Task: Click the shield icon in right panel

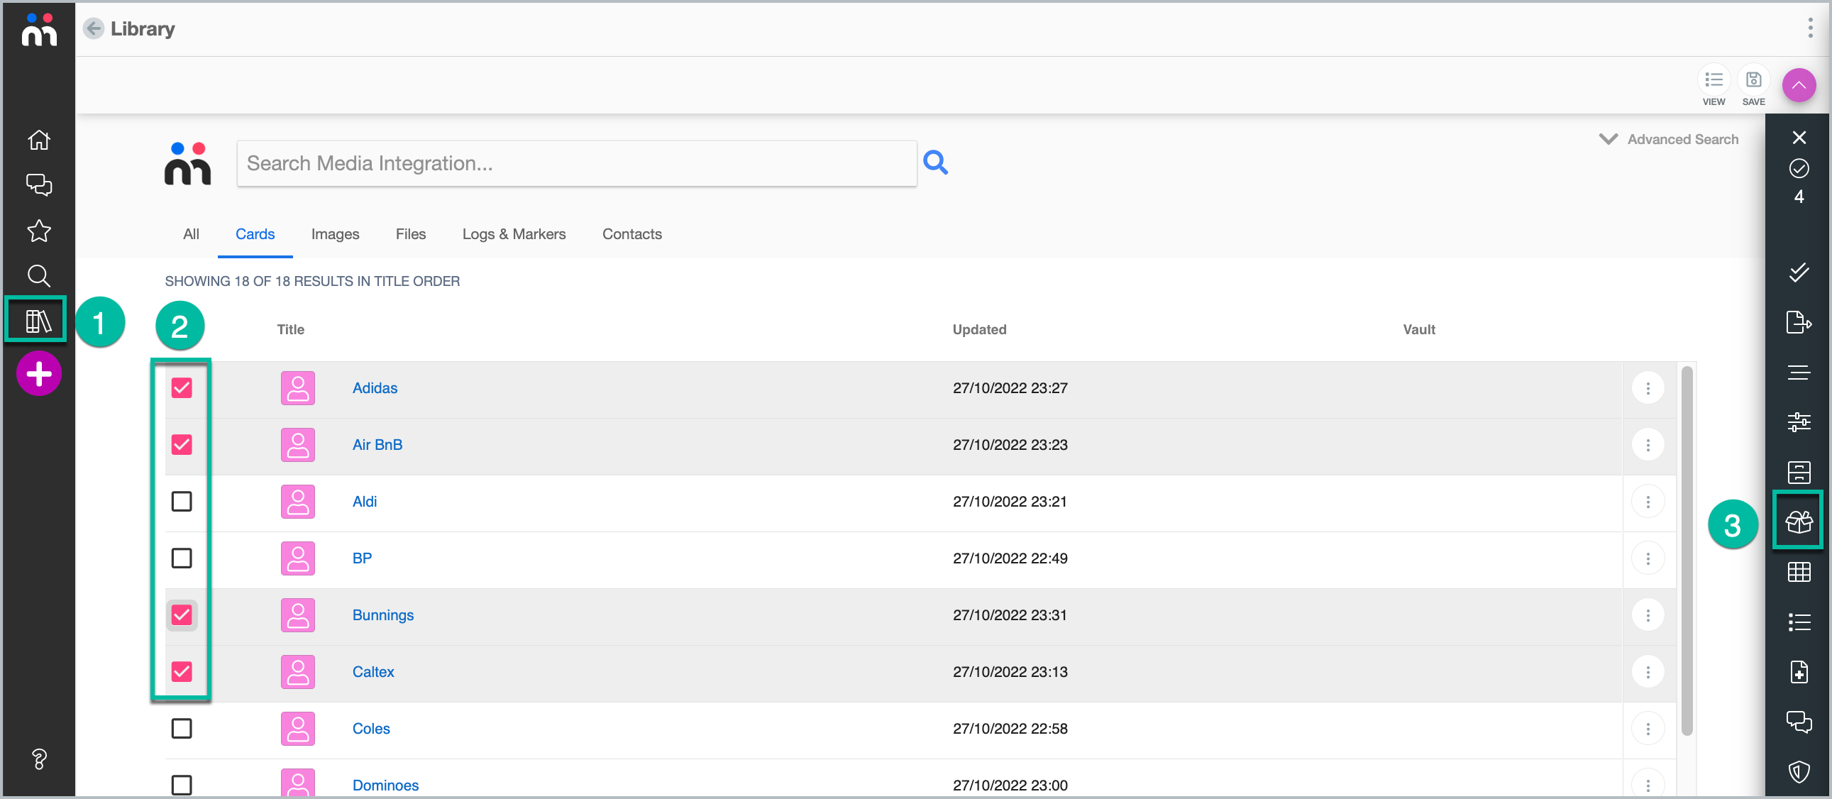Action: pos(1798,771)
